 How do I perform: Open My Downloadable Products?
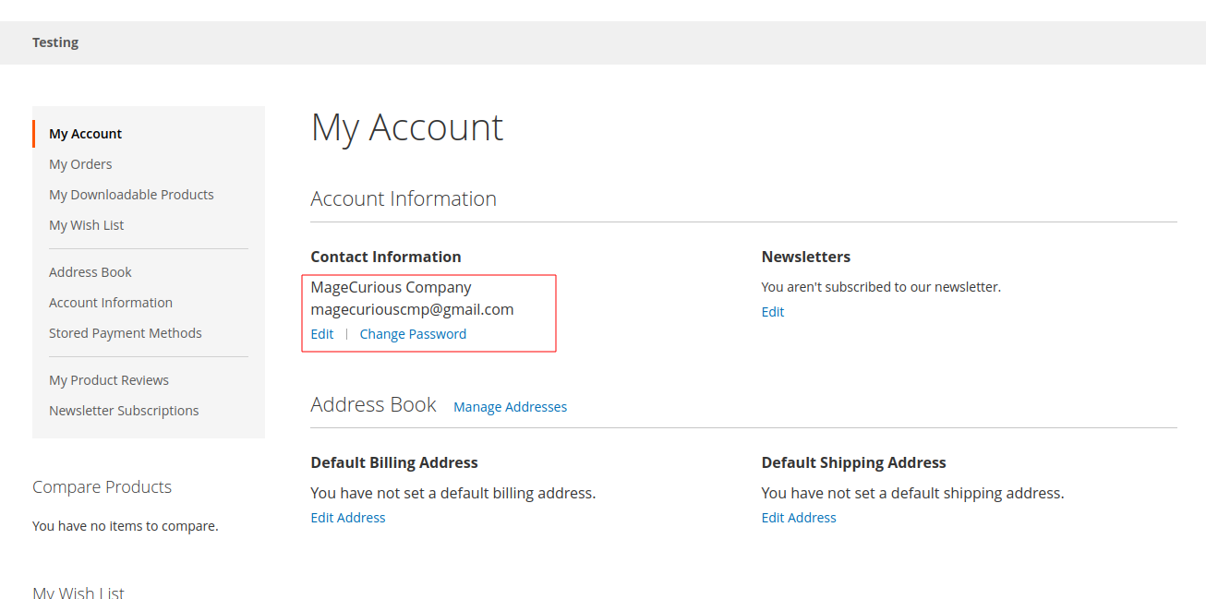tap(131, 194)
